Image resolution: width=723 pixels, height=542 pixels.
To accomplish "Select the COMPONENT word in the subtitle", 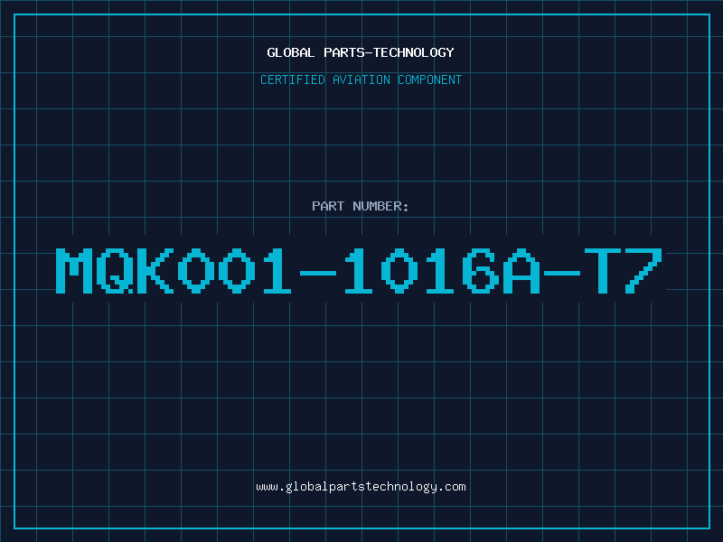I will (x=430, y=79).
